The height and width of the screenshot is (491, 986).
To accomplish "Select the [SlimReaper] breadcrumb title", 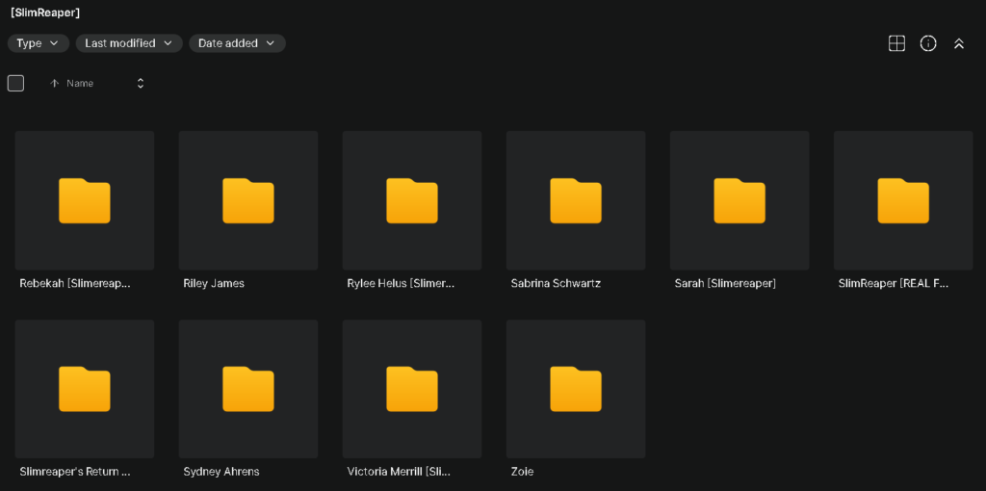I will click(x=45, y=13).
